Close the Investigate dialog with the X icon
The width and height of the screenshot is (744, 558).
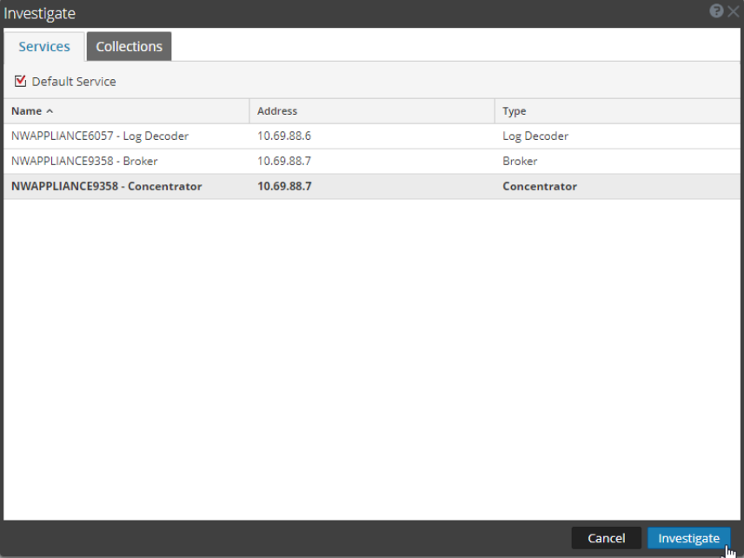click(x=733, y=11)
